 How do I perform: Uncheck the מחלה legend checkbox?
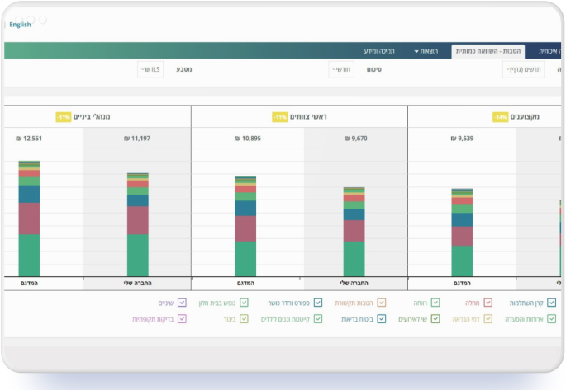pos(488,303)
